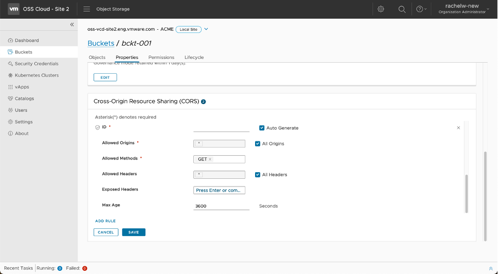Remove the GET method tag
This screenshot has height=274, width=498.
[210, 160]
